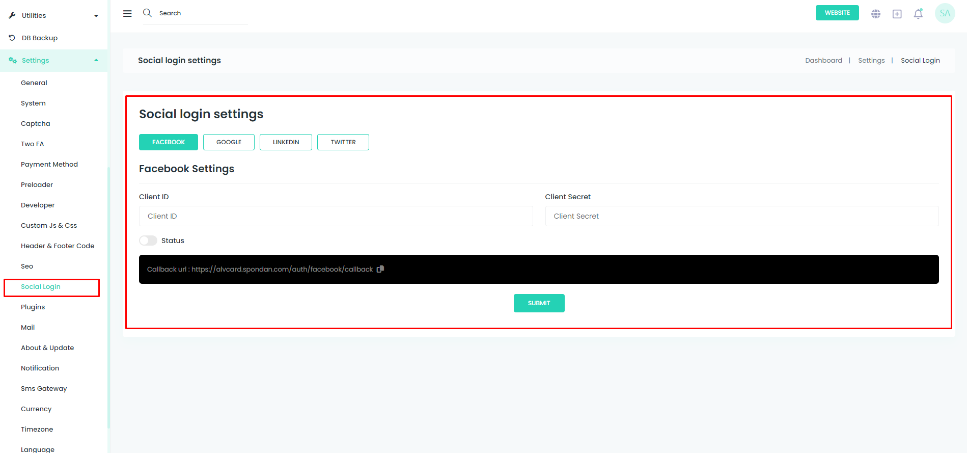Open Sms Gateway menu item

click(44, 388)
